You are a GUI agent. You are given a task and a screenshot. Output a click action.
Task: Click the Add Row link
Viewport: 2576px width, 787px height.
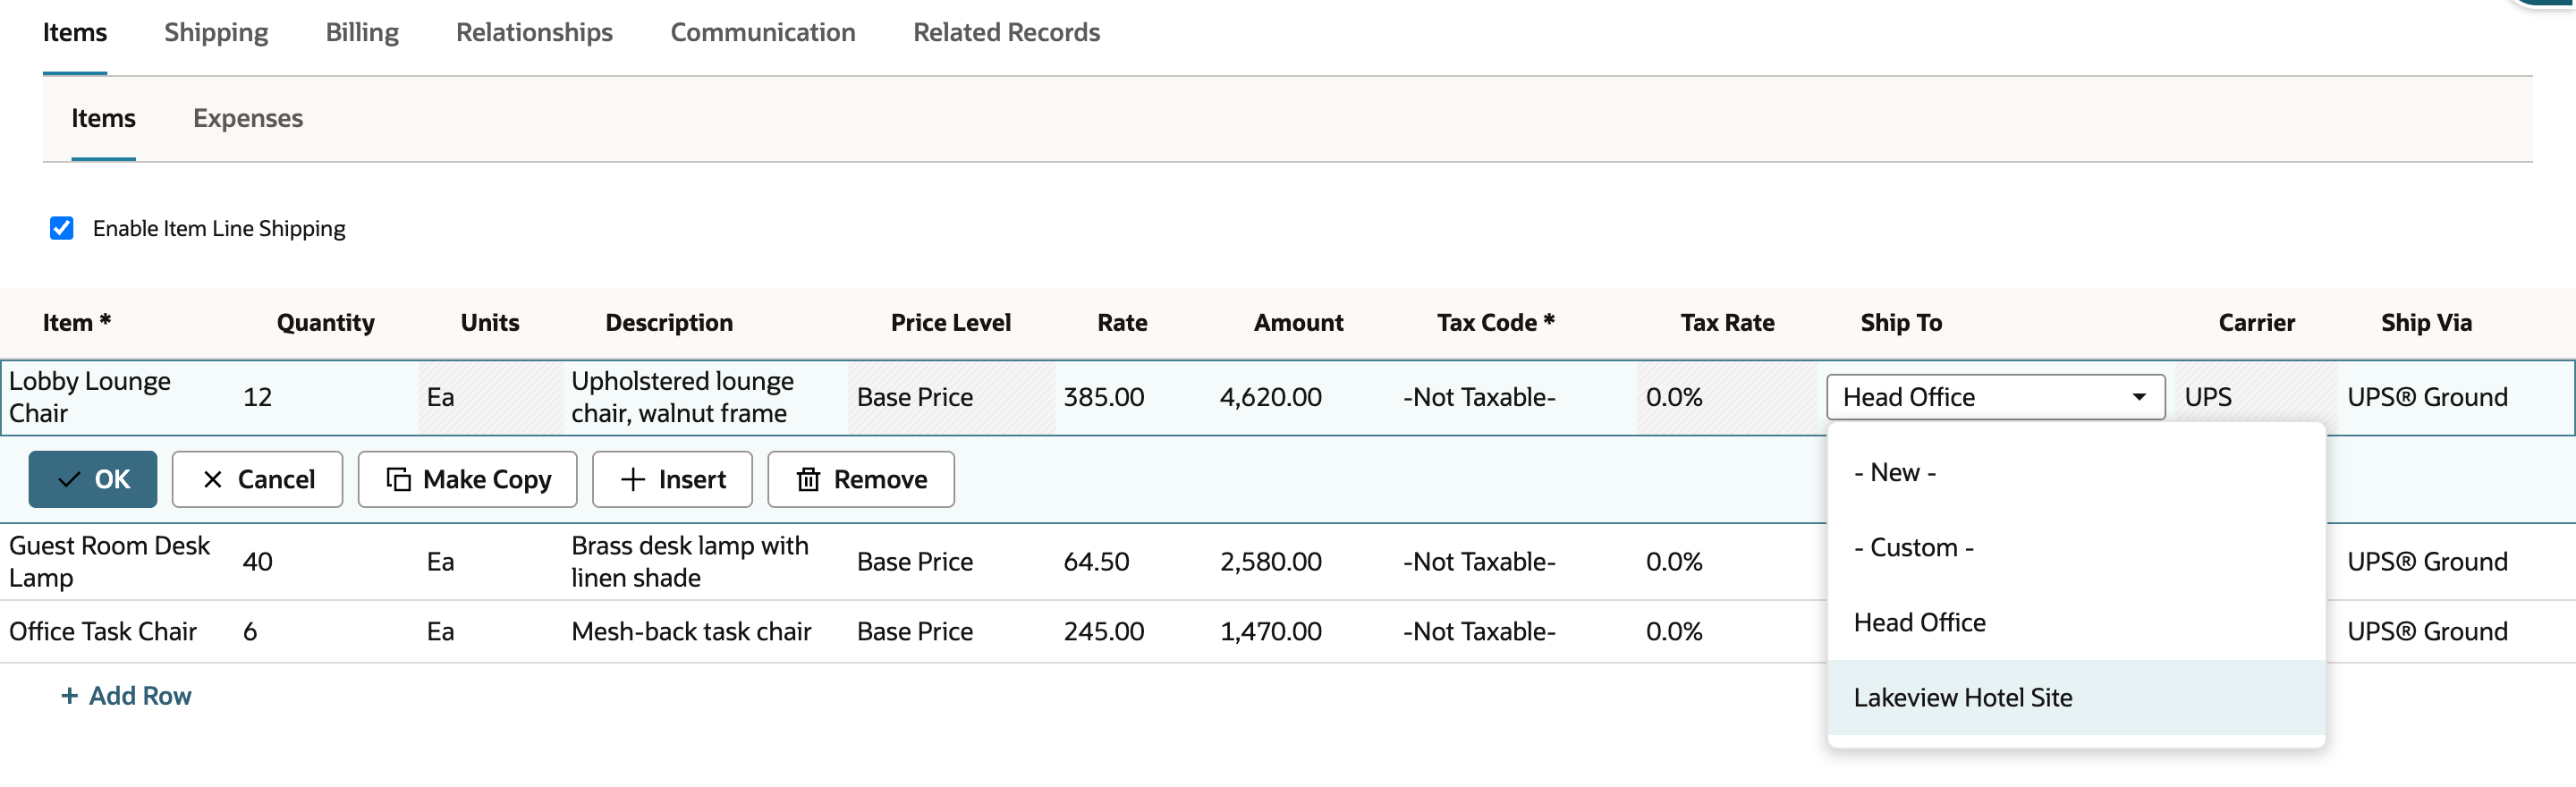pos(126,695)
